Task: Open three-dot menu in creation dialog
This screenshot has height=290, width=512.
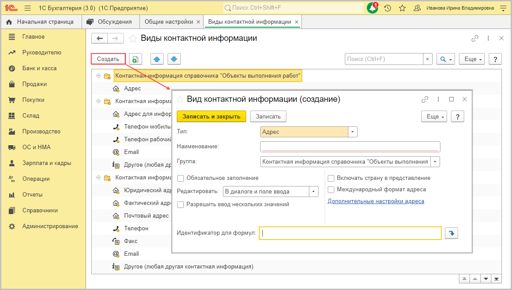Action: coord(438,99)
